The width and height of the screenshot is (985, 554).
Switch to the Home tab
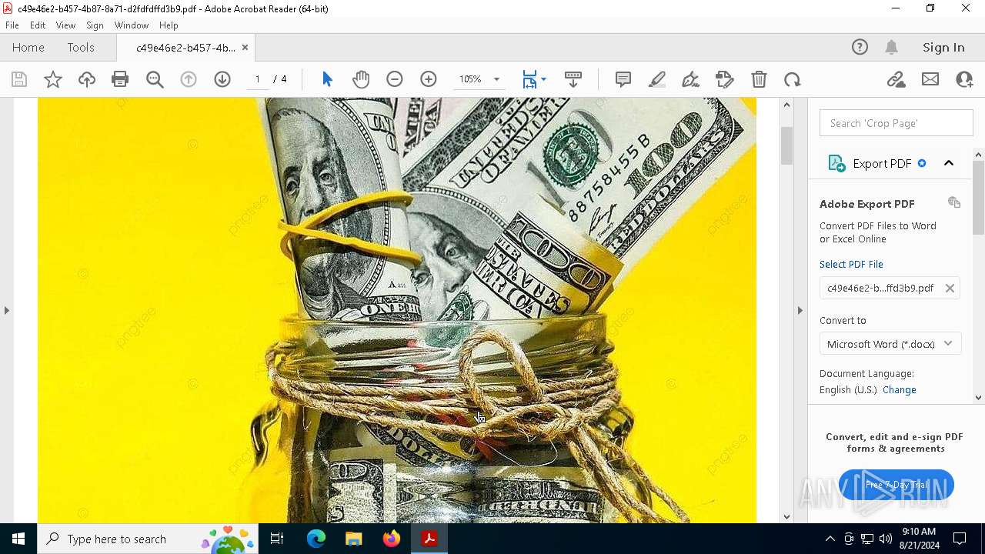click(28, 48)
